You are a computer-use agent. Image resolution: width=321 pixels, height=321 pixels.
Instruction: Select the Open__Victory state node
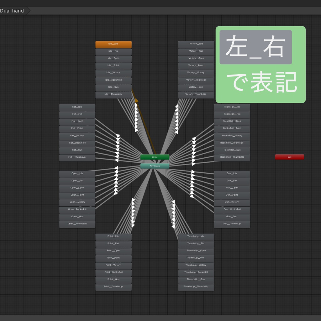(x=77, y=203)
